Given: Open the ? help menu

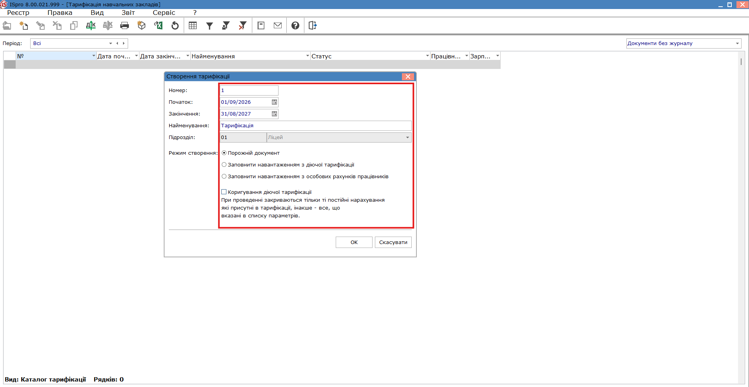Looking at the screenshot, I should [x=195, y=13].
